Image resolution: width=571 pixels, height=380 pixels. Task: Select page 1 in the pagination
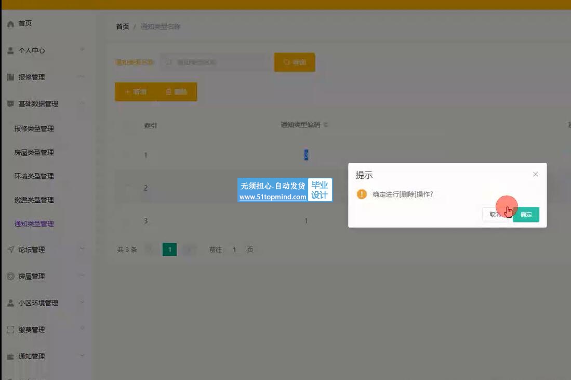click(x=170, y=250)
